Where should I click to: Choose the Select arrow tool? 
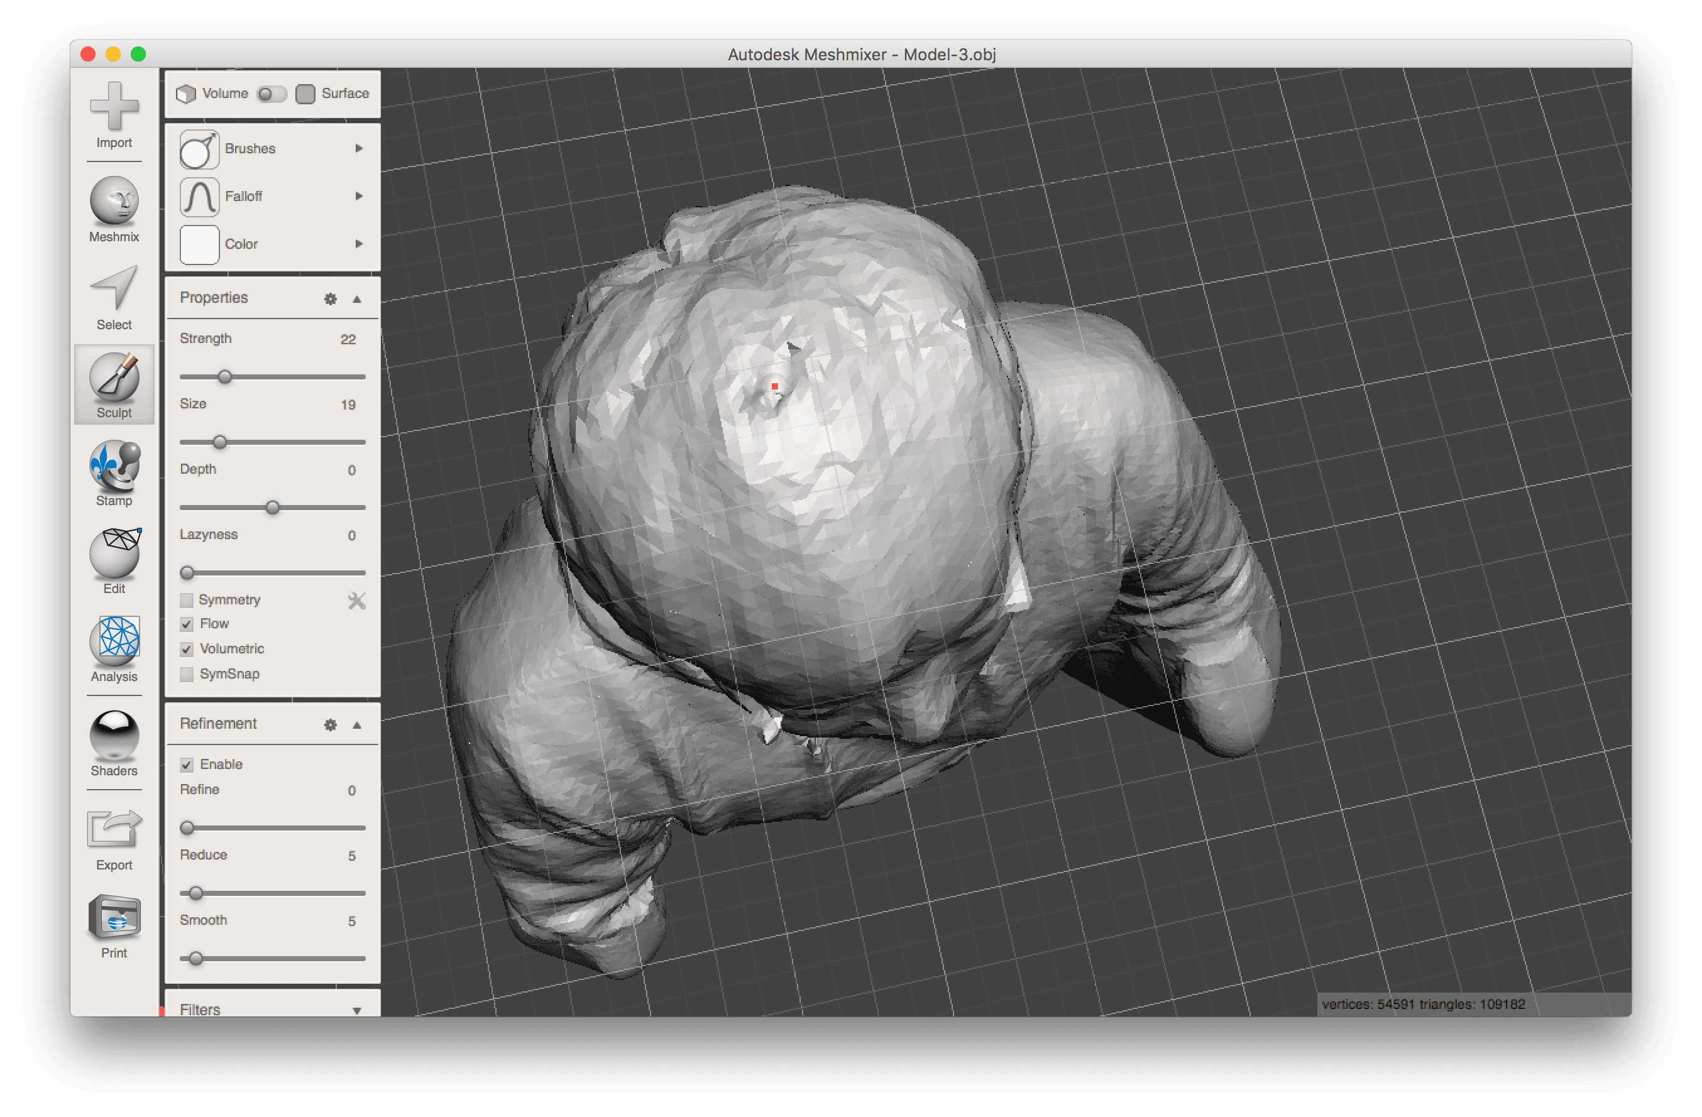pos(114,288)
